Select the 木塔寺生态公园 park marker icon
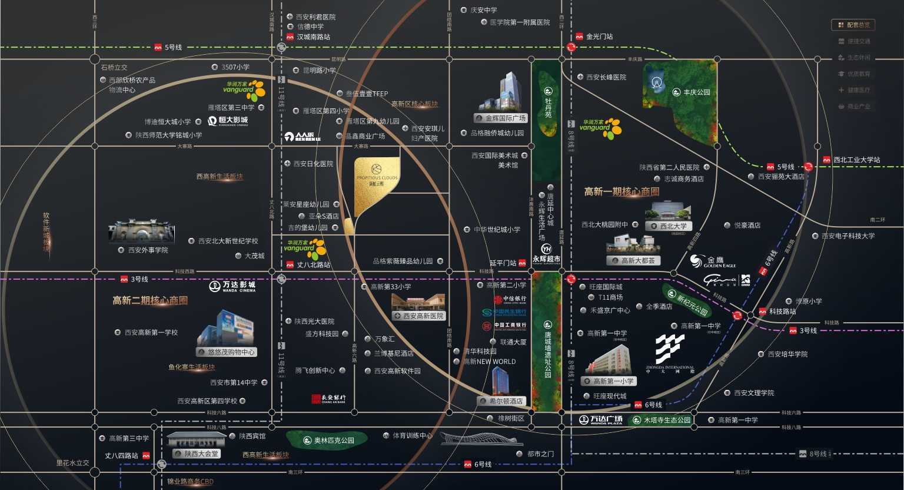This screenshot has width=904, height=490. pos(637,420)
